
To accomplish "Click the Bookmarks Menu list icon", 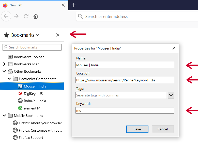I will (x=10, y=64).
